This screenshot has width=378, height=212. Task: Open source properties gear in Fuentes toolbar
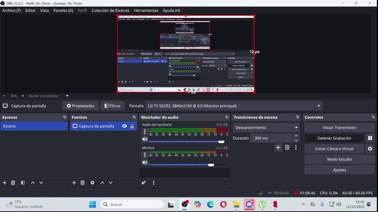point(92,183)
